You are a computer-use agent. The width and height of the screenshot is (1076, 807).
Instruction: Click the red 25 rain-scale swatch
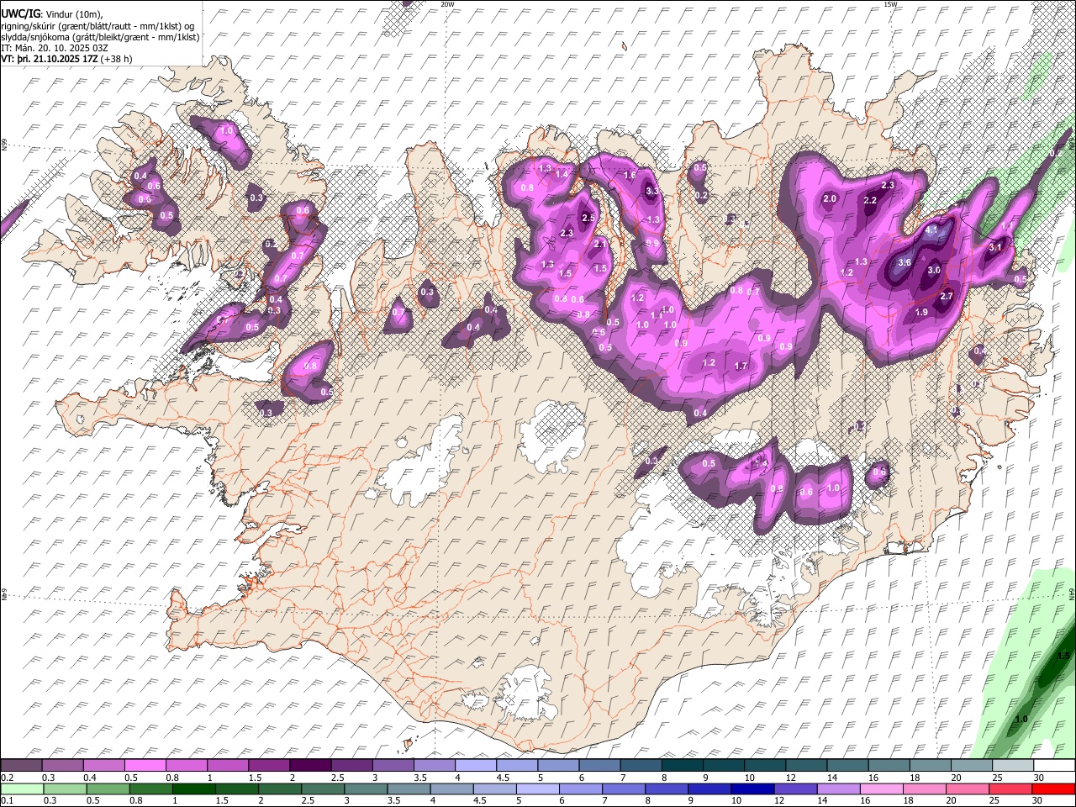point(1011,789)
